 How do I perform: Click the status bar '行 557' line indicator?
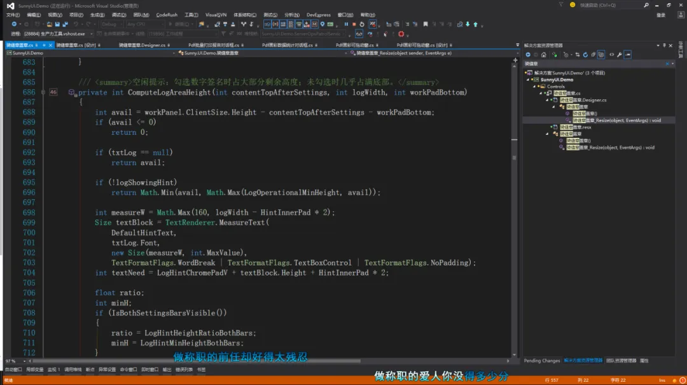pyautogui.click(x=552, y=380)
